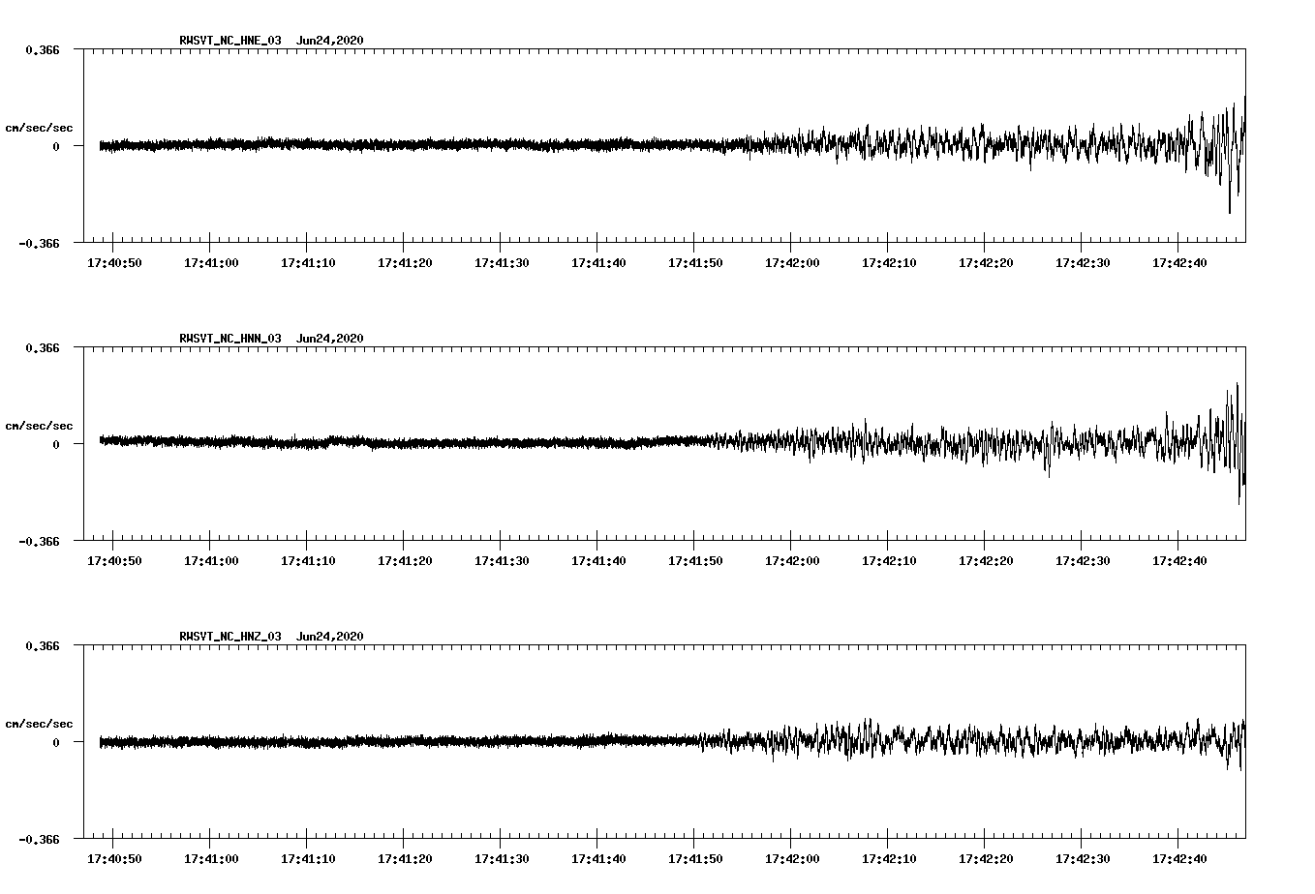Viewport: 1315px width, 894px height.
Task: Click the 17:41:00 time label on HNE plot
Action: coord(211,263)
